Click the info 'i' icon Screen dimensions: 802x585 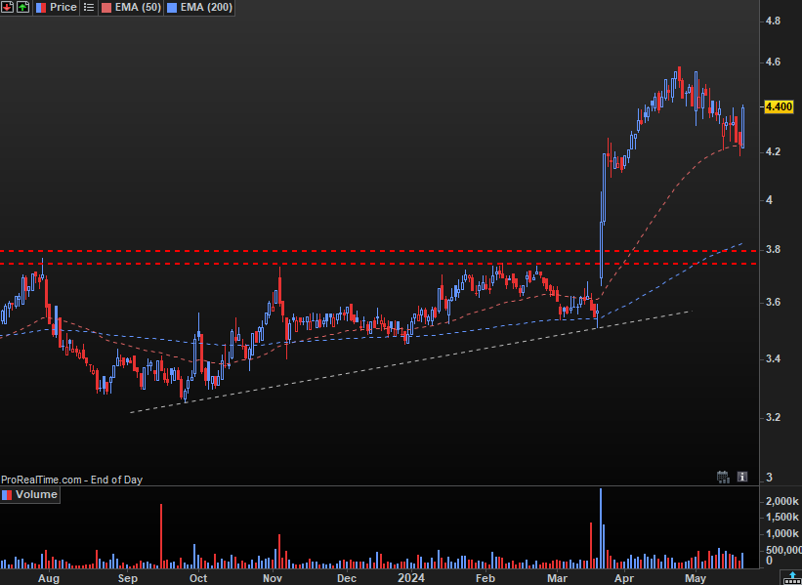742,478
